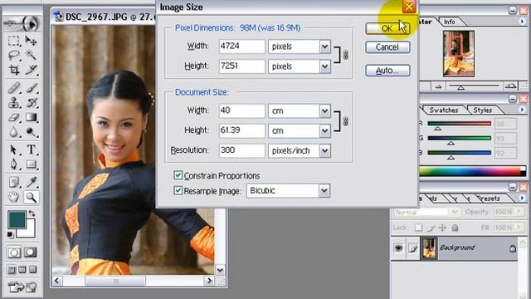The image size is (531, 299).
Task: Toggle lock all in Layers panel
Action: click(x=455, y=228)
